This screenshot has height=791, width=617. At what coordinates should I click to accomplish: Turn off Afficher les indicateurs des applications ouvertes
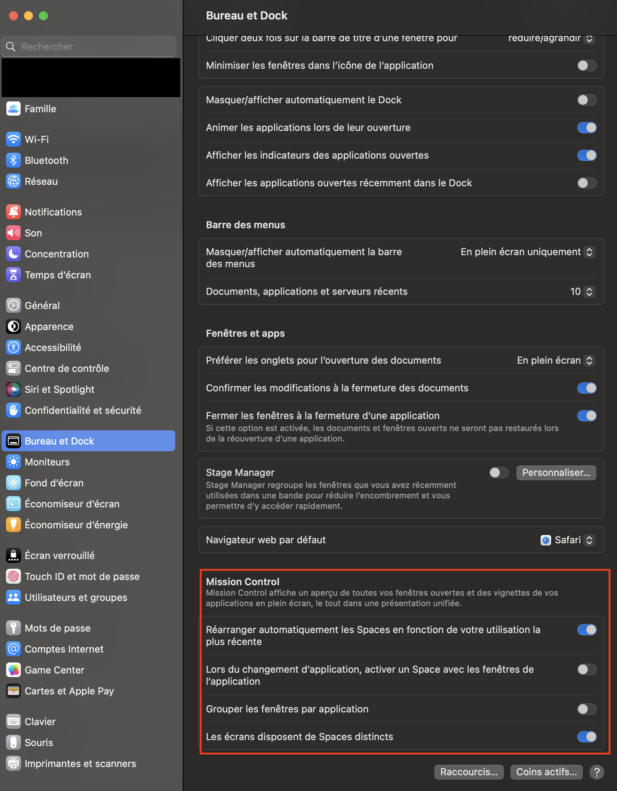[x=587, y=155]
